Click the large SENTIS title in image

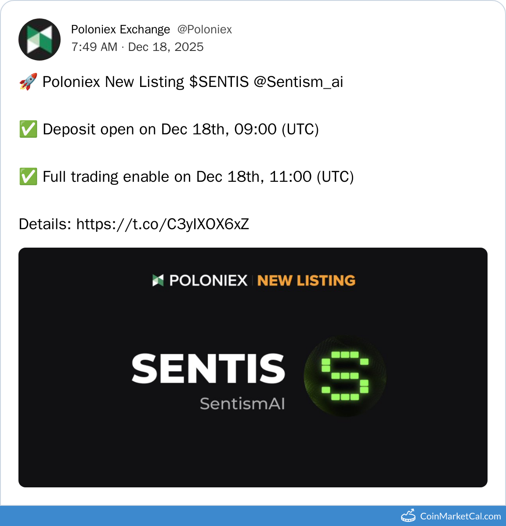[208, 368]
